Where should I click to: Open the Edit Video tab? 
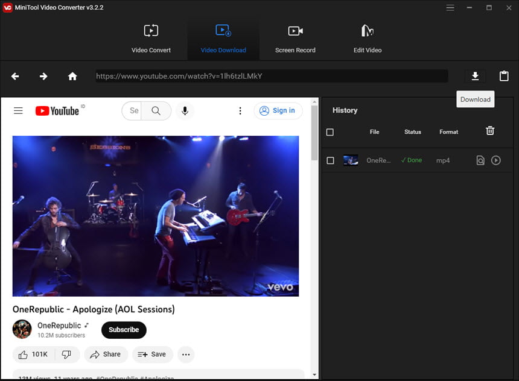click(368, 39)
